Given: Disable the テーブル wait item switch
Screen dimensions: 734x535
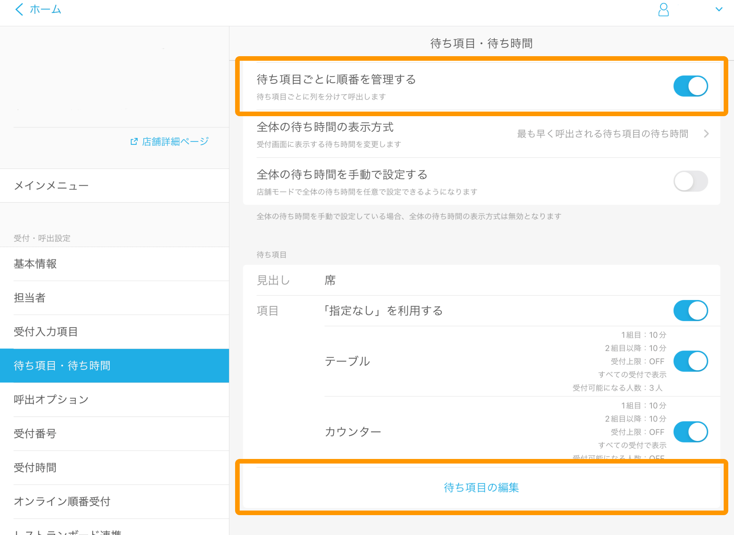Looking at the screenshot, I should click(690, 361).
